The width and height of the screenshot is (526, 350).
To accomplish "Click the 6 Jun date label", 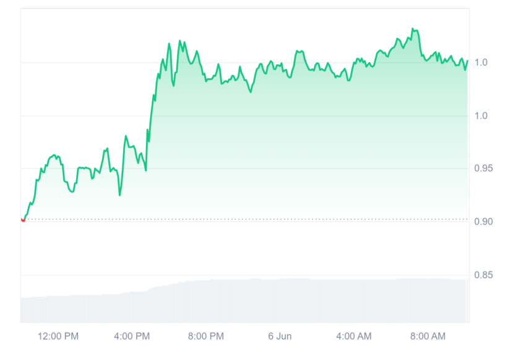I will pyautogui.click(x=280, y=336).
